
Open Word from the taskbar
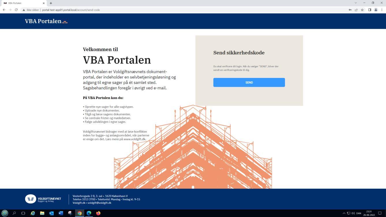coord(61,213)
